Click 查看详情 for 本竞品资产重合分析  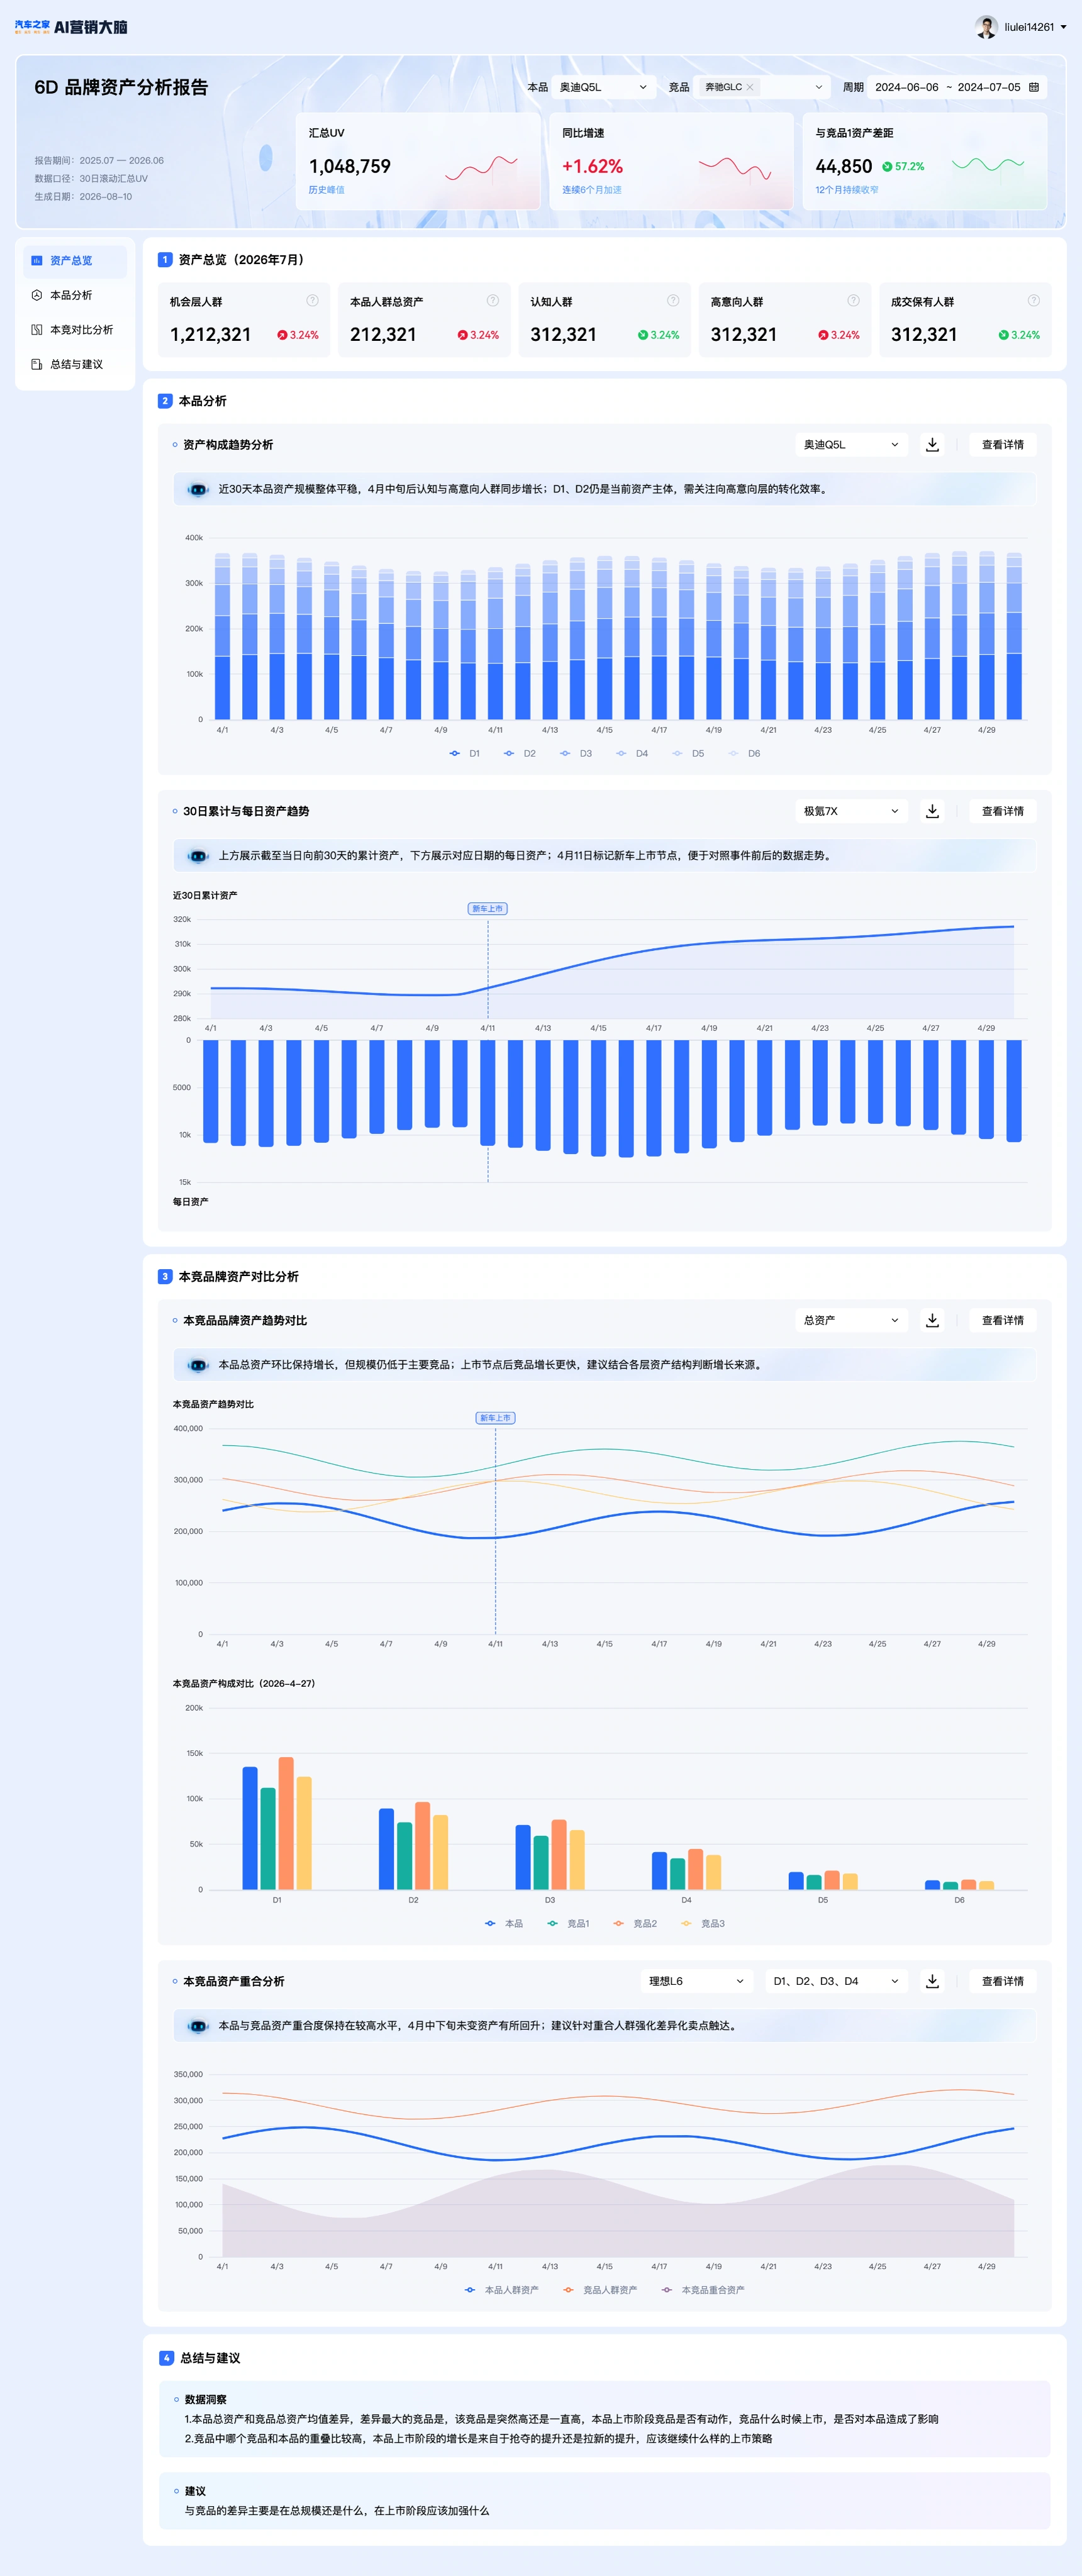pyautogui.click(x=1002, y=1981)
